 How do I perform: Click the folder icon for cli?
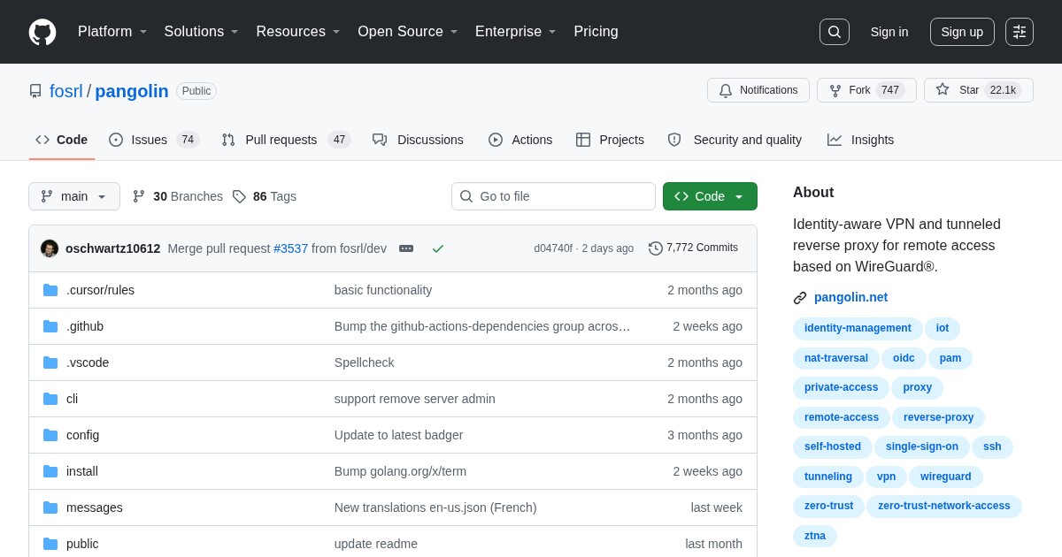pos(50,399)
